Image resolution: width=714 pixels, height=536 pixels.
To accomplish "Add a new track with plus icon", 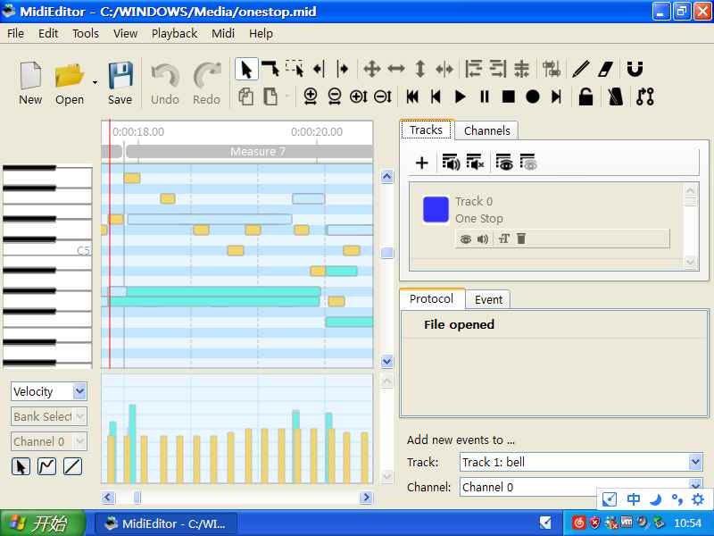I will pyautogui.click(x=422, y=163).
